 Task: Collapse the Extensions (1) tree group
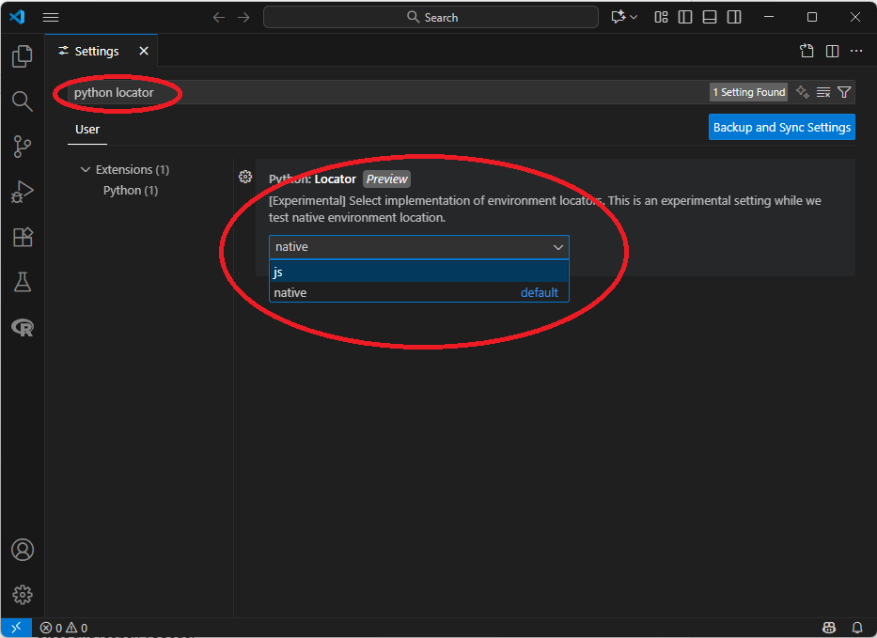pos(86,170)
